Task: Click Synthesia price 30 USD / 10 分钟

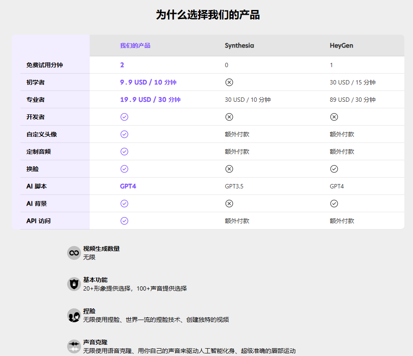Action: click(248, 100)
